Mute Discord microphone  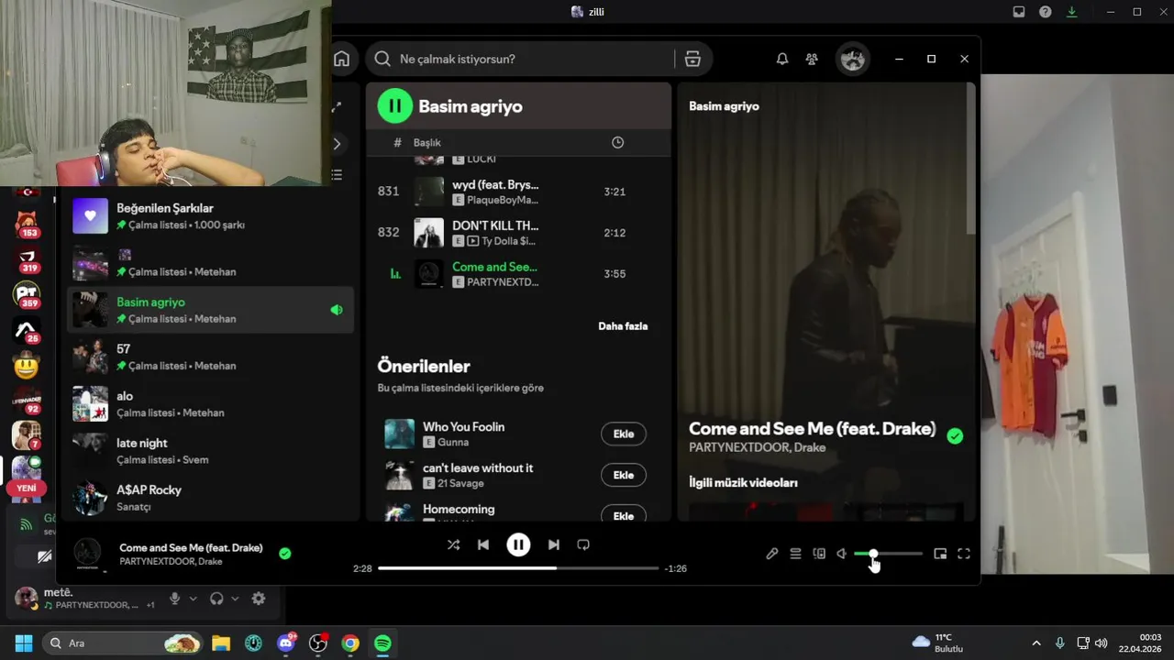point(174,599)
